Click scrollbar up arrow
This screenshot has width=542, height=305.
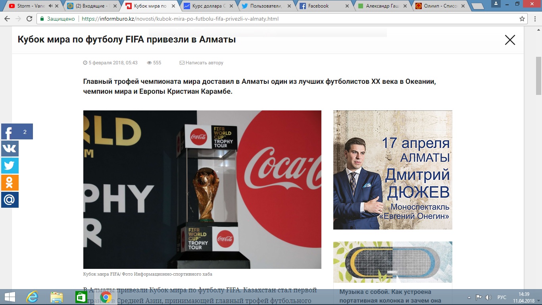point(538,30)
